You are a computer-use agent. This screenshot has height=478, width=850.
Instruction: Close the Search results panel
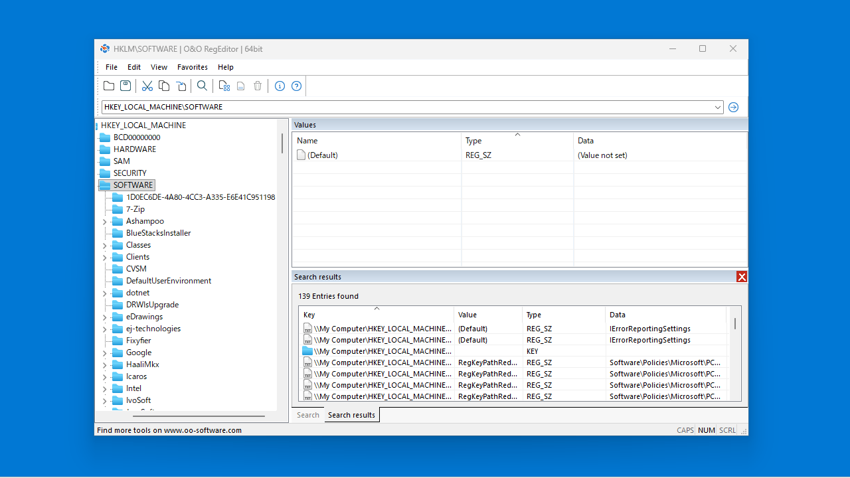[x=742, y=277]
